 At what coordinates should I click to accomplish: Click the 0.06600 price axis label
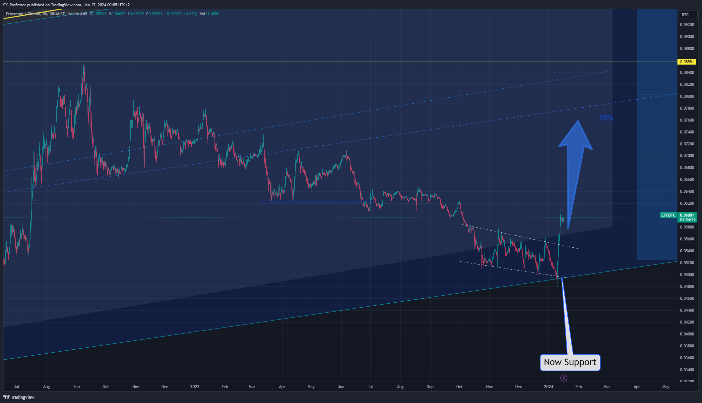tap(687, 179)
